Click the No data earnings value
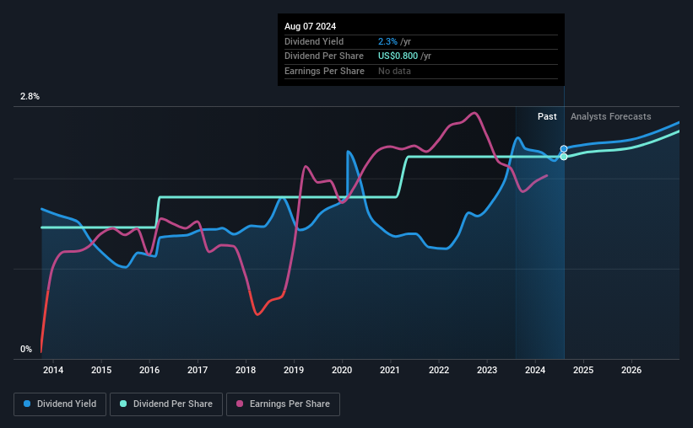This screenshot has height=428, width=693. click(x=394, y=71)
